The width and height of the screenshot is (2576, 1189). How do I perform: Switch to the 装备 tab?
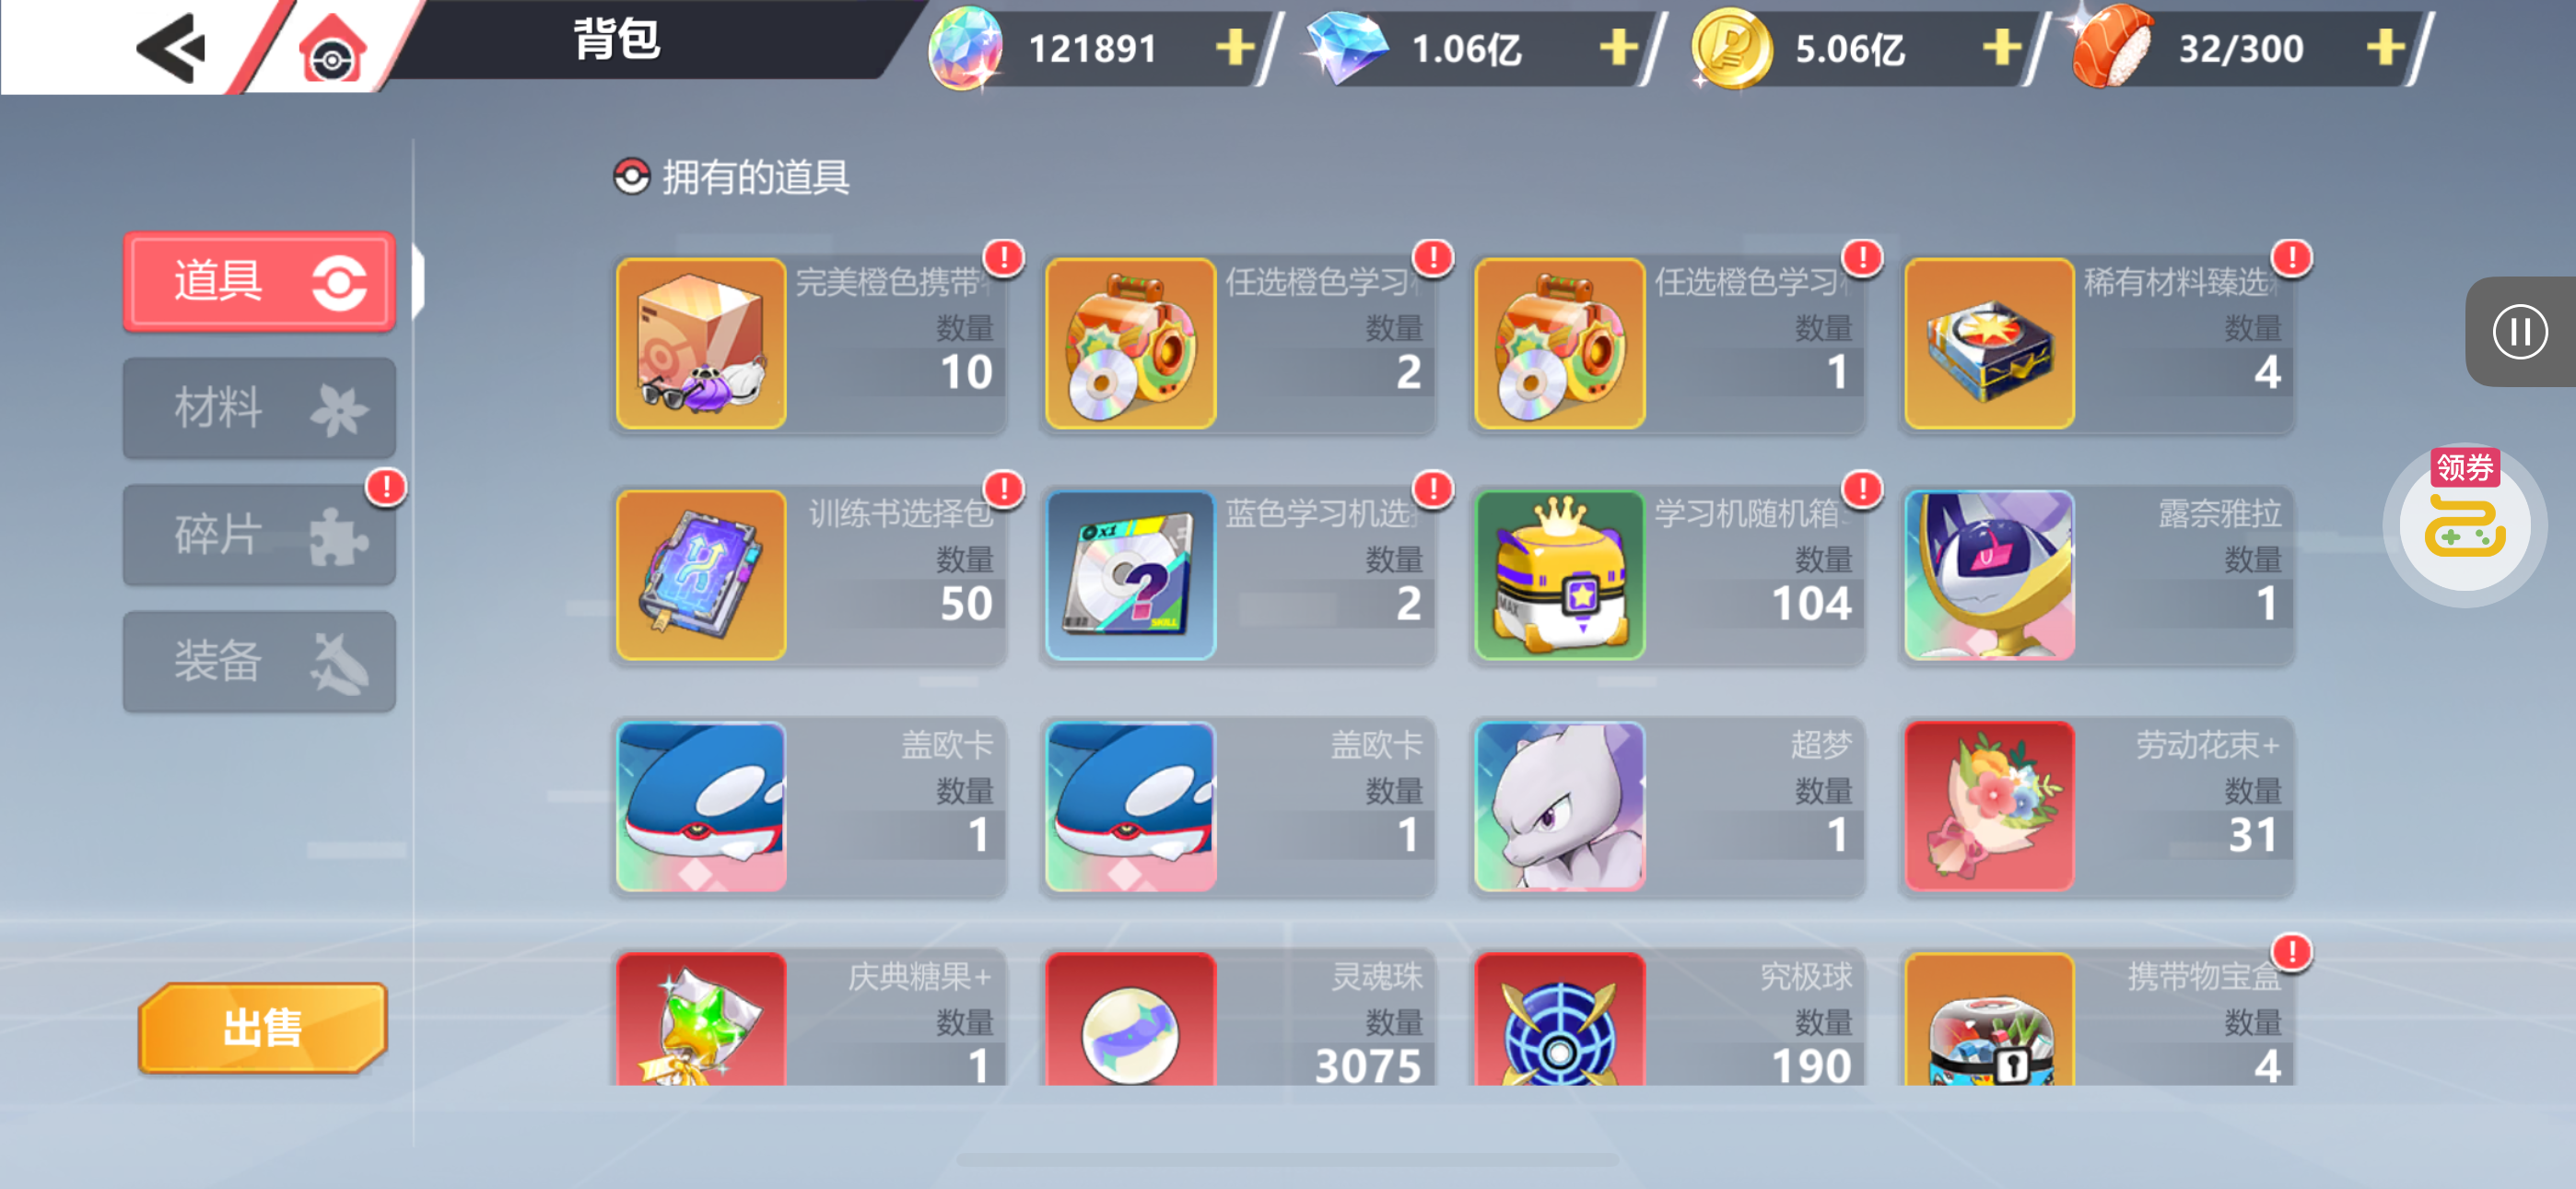tap(259, 662)
